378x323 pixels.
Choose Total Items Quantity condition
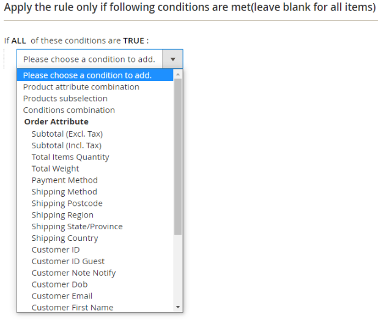[x=70, y=157]
